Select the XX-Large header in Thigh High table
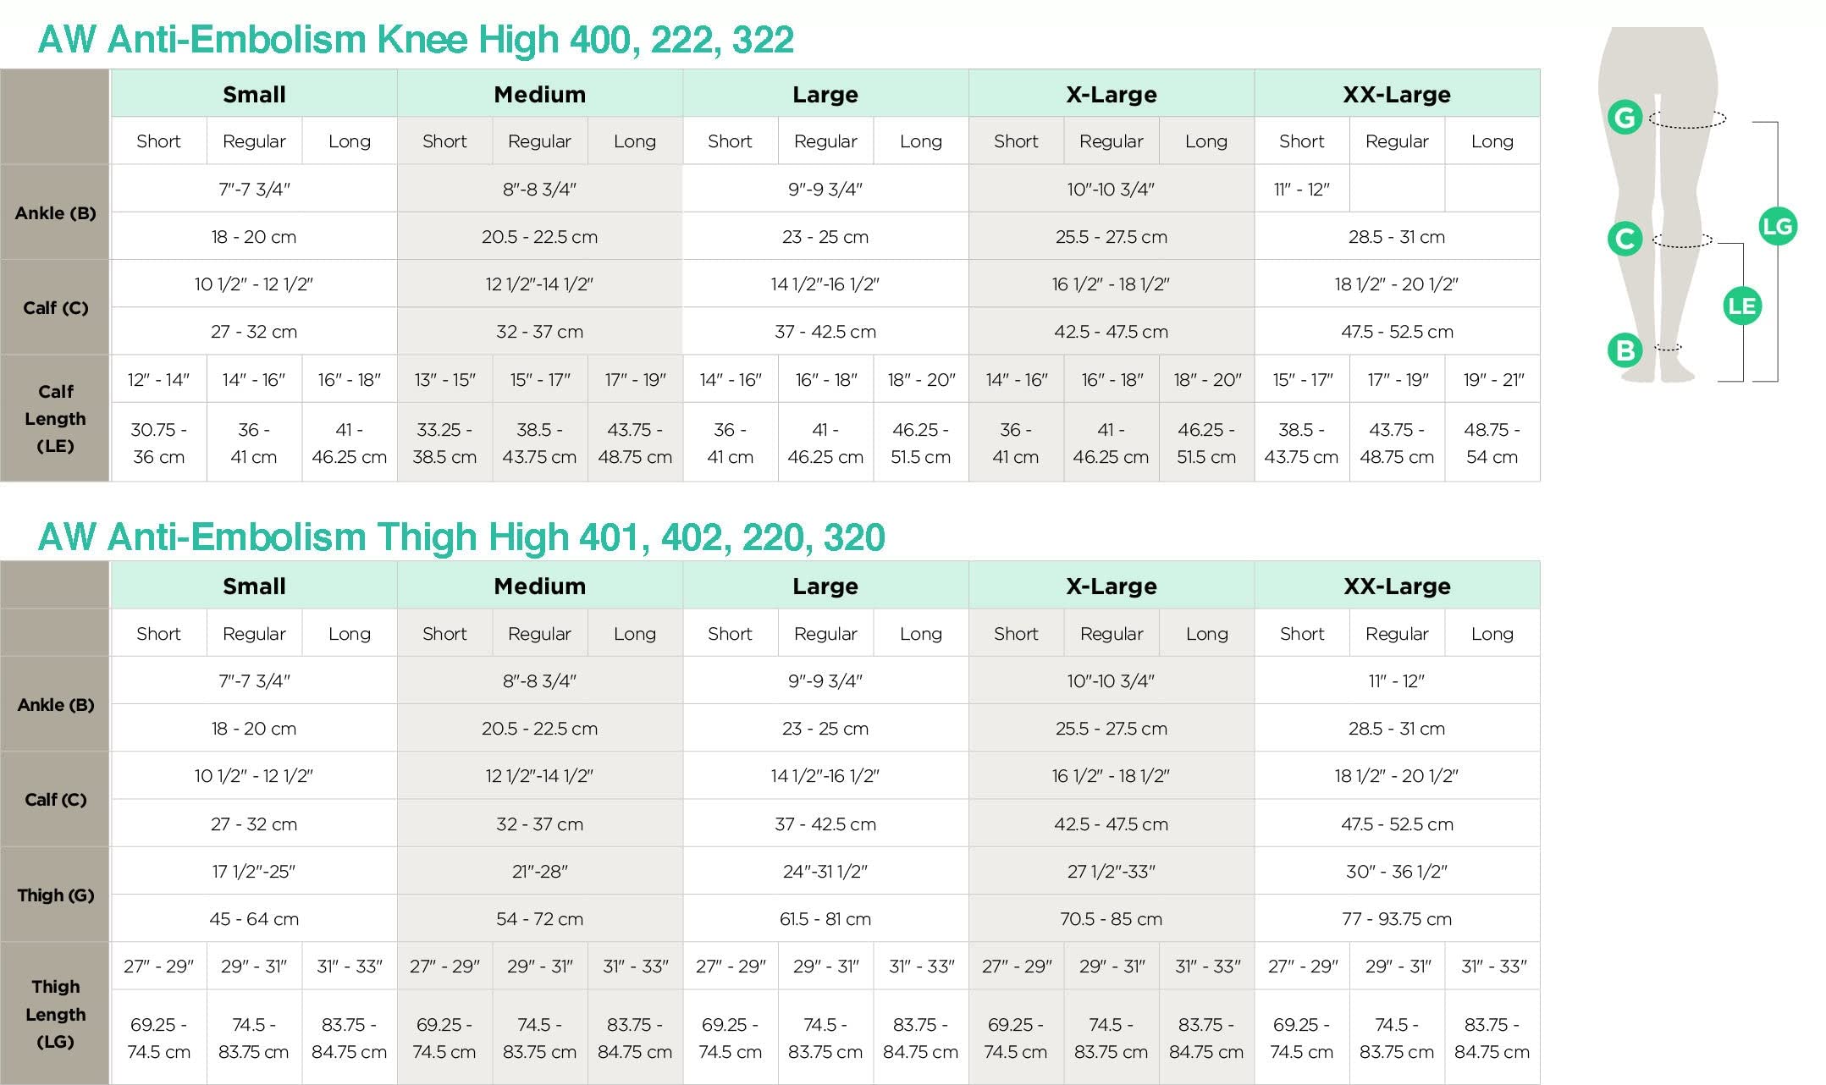1826x1085 pixels. pos(1397,586)
